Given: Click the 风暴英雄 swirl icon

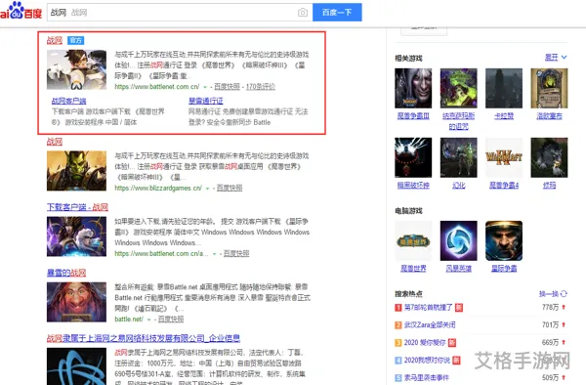Looking at the screenshot, I should pos(459,240).
